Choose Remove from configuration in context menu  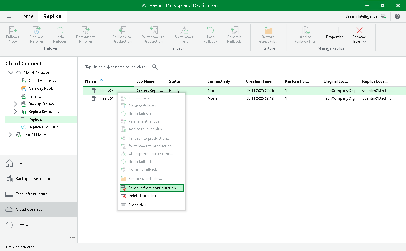[x=152, y=188]
